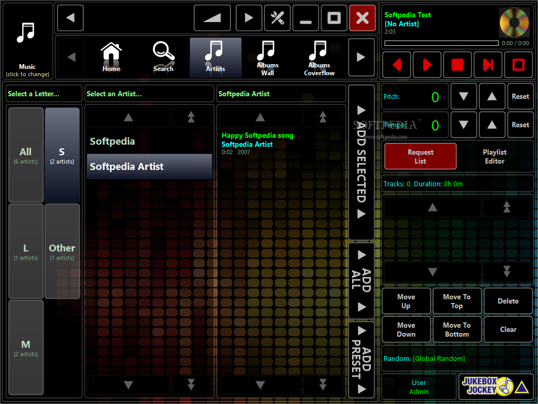Switch to the Artists tab
This screenshot has height=404, width=538.
(x=215, y=57)
